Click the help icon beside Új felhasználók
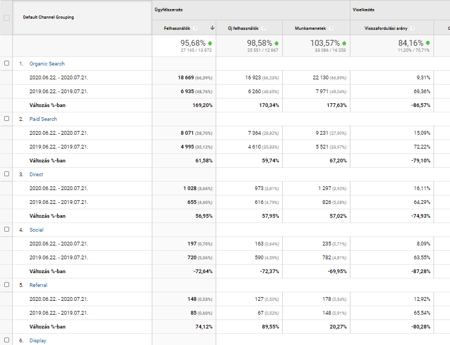Screen dimensions: 450x345 click(x=264, y=29)
